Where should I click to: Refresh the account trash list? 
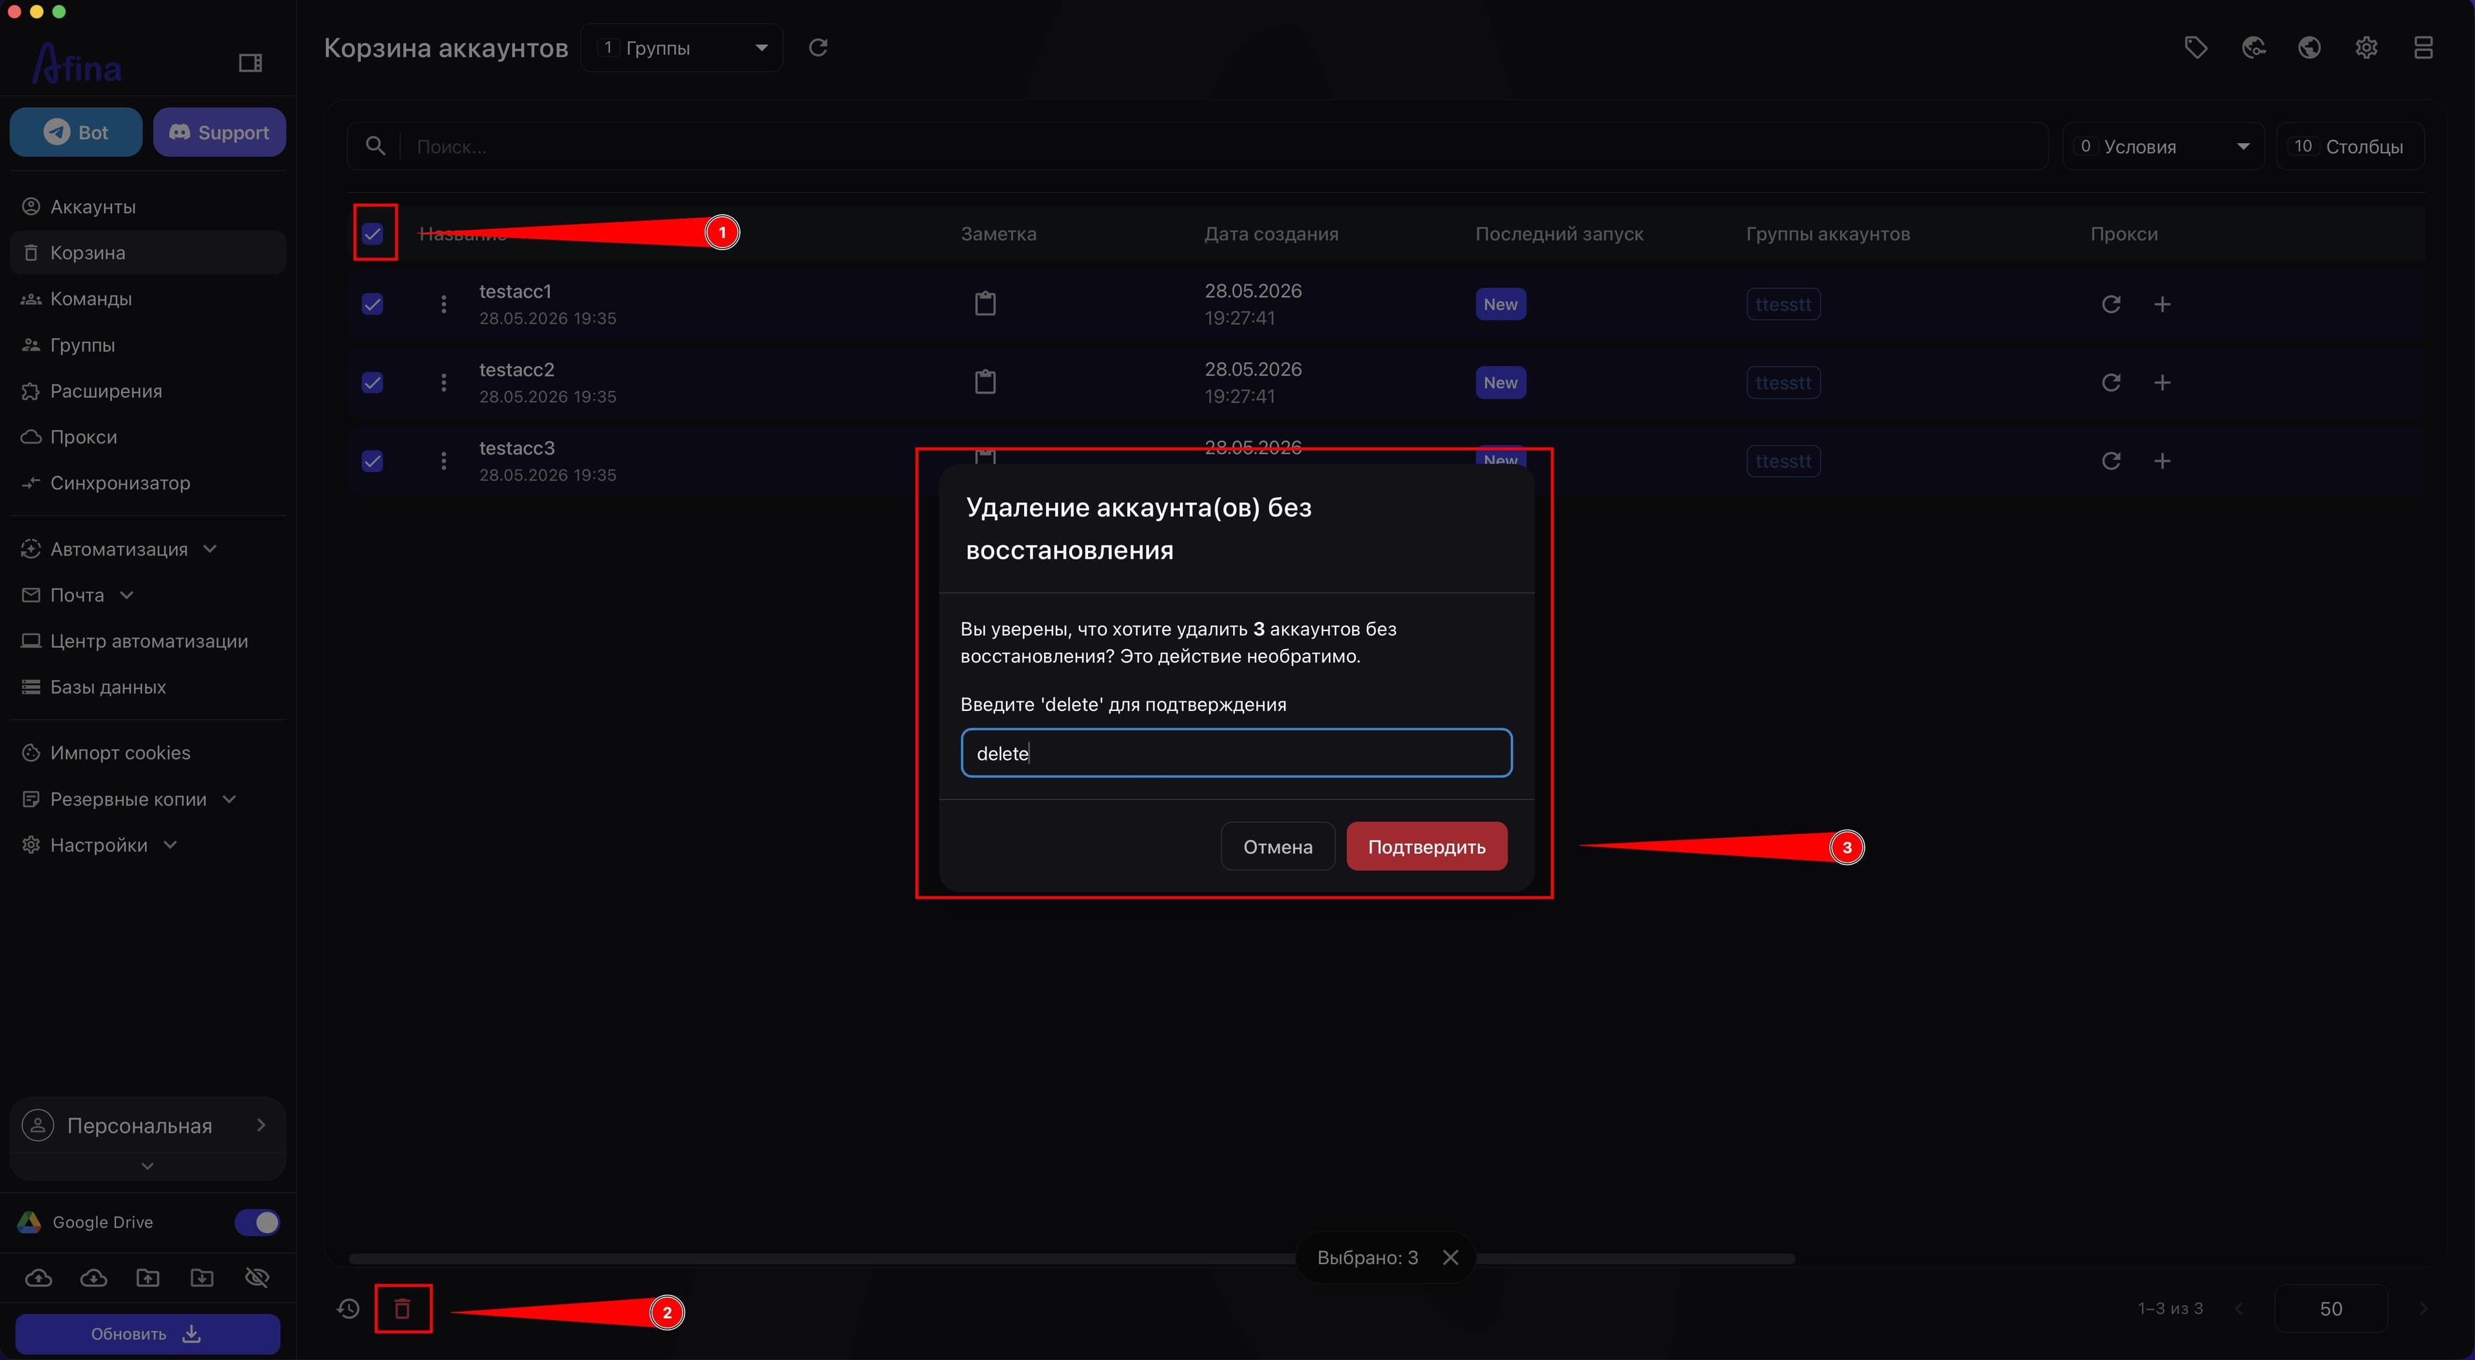click(x=818, y=47)
